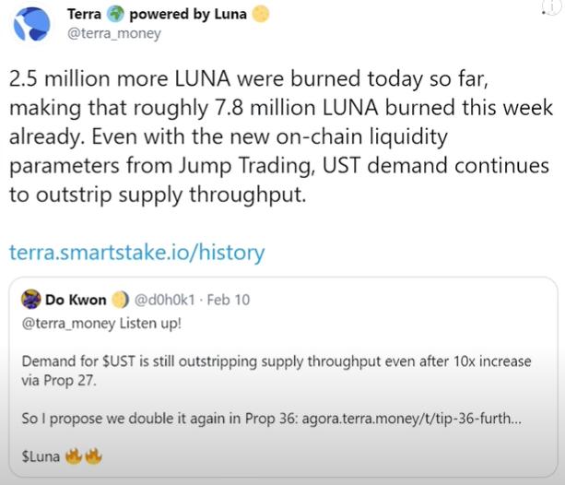The width and height of the screenshot is (565, 485).
Task: Click the $Luna cashtag
Action: 41,456
